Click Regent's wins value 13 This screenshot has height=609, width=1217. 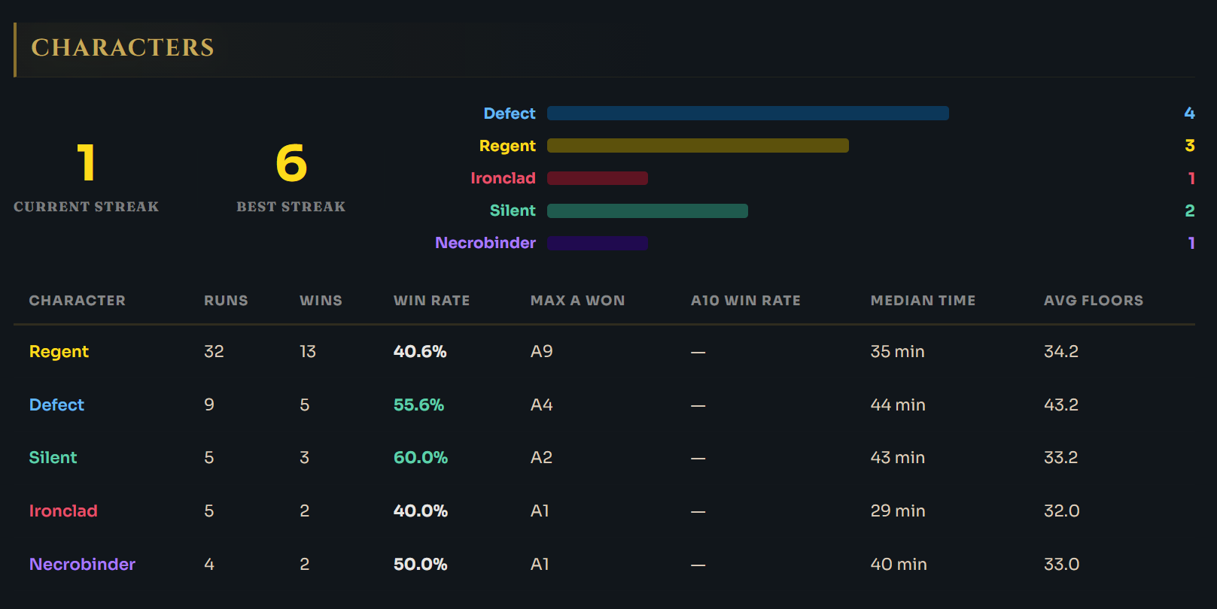(x=308, y=352)
